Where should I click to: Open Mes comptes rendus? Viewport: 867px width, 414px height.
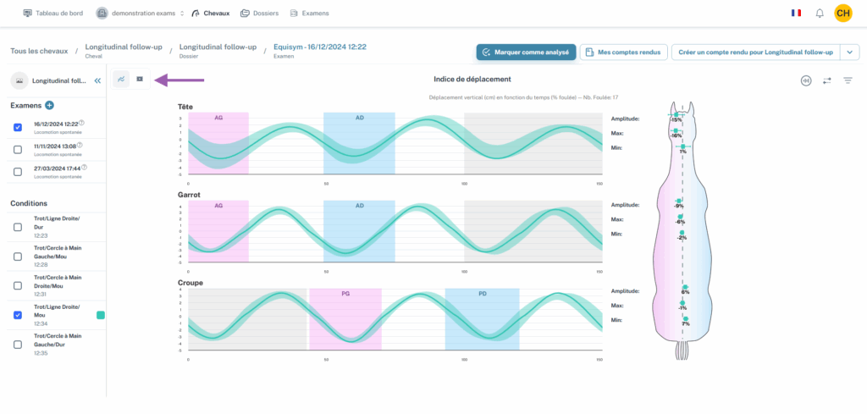pyautogui.click(x=625, y=52)
